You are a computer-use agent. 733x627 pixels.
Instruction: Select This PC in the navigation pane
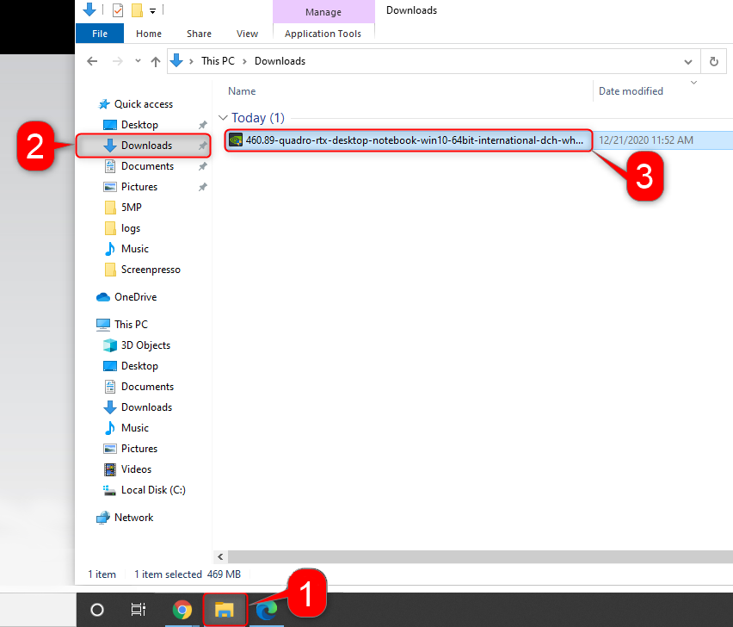click(131, 324)
